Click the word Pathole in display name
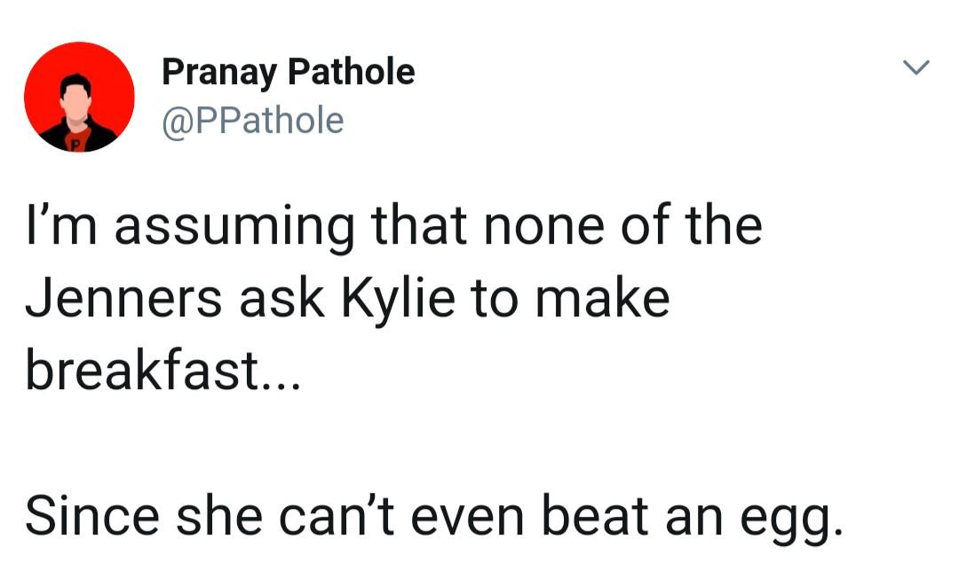Image resolution: width=959 pixels, height=586 pixels. pyautogui.click(x=352, y=72)
